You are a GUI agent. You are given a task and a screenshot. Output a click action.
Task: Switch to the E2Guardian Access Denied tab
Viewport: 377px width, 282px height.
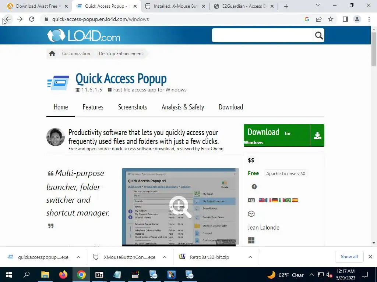[244, 6]
